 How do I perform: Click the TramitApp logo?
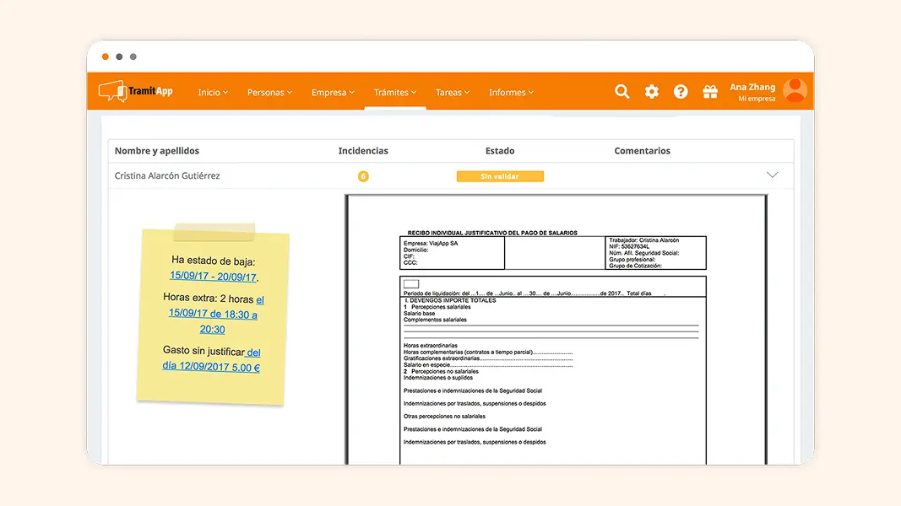[135, 91]
